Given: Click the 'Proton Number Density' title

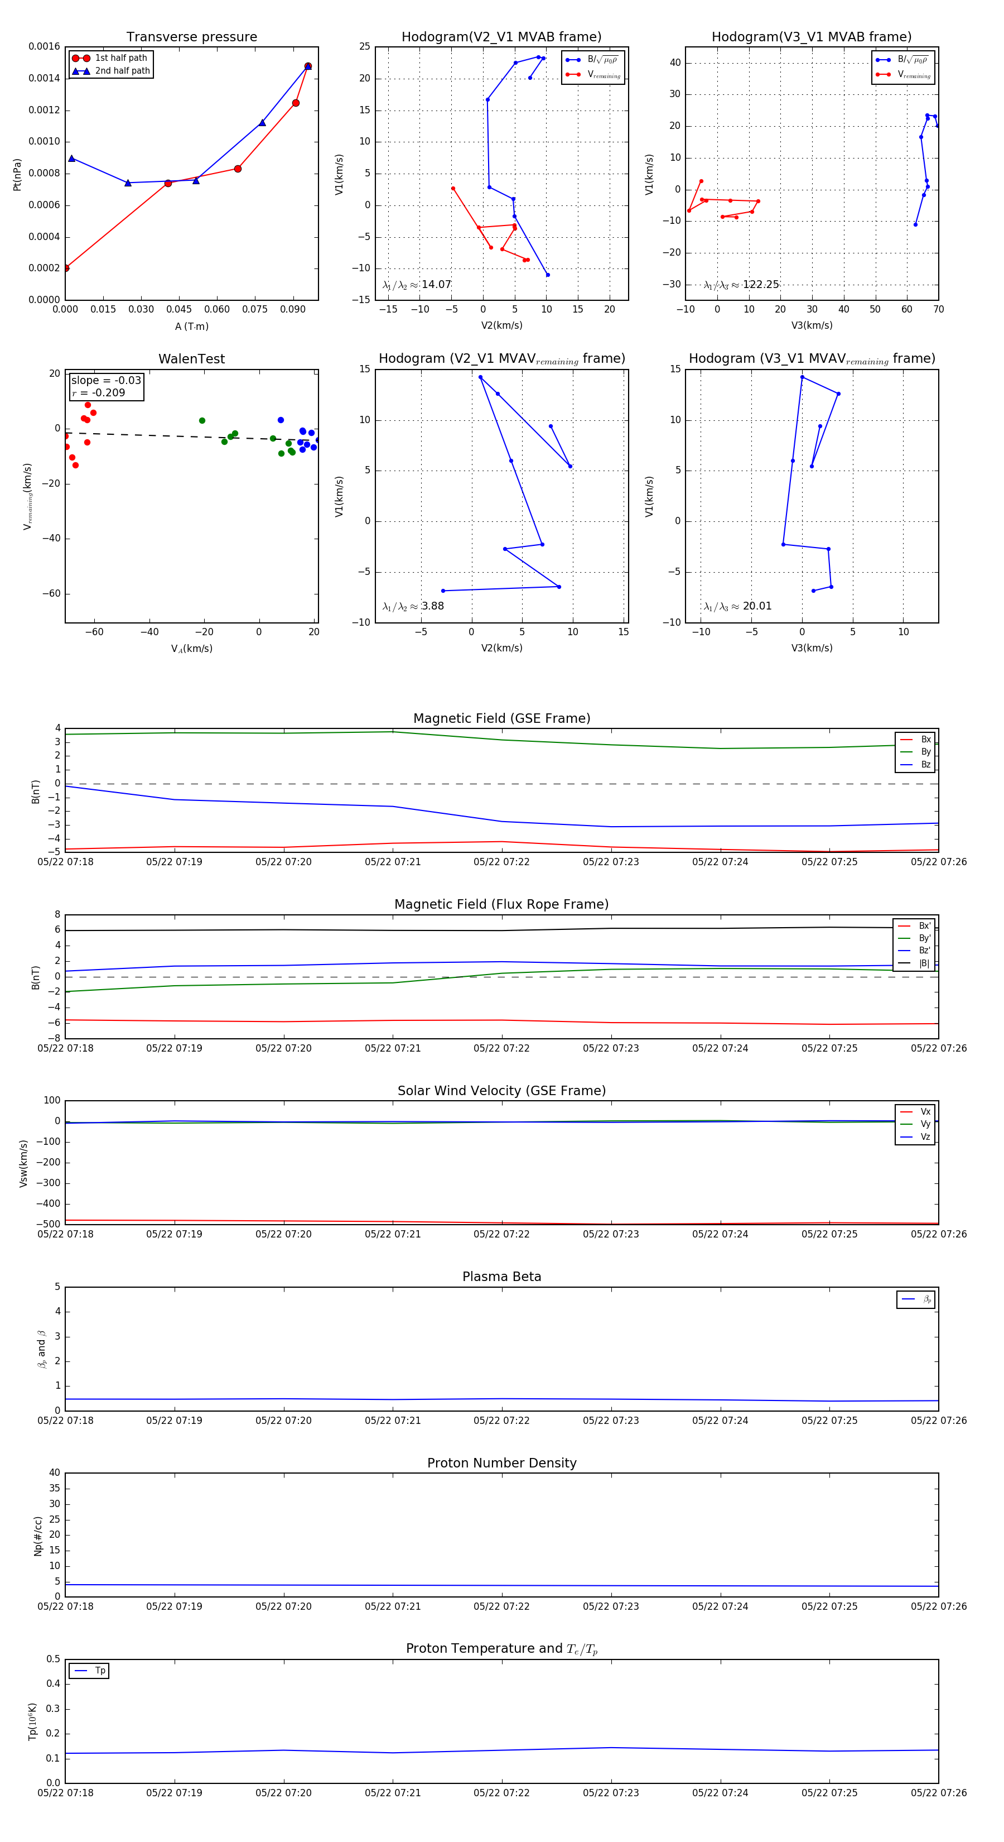Looking at the screenshot, I should [x=501, y=1463].
